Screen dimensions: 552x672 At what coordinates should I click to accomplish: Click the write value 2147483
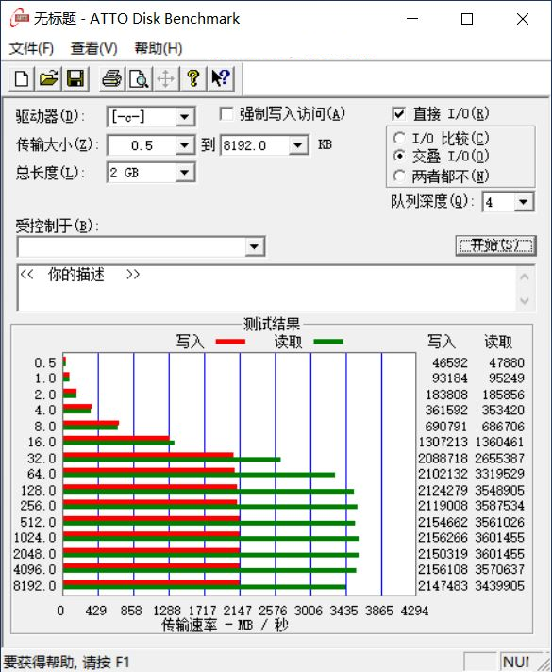pos(443,586)
